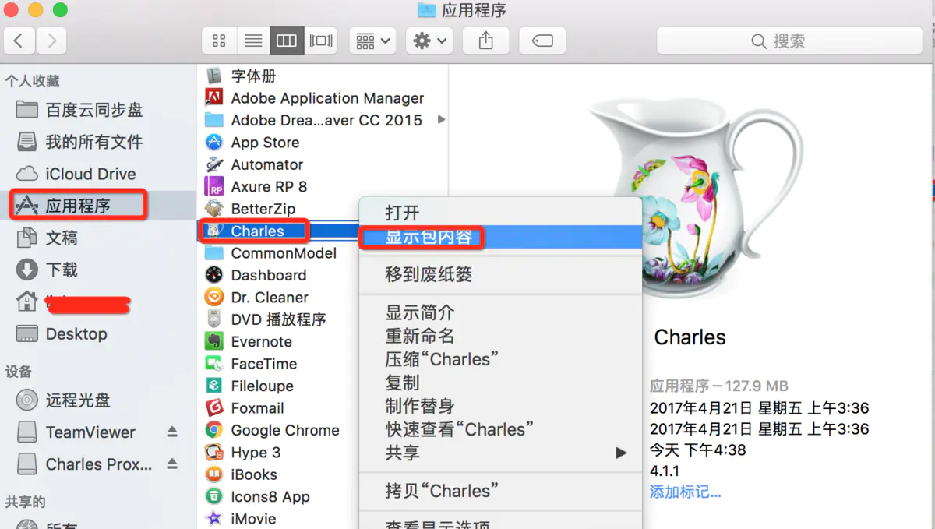935x529 pixels.
Task: Click the 字体册 app icon
Action: click(x=213, y=76)
